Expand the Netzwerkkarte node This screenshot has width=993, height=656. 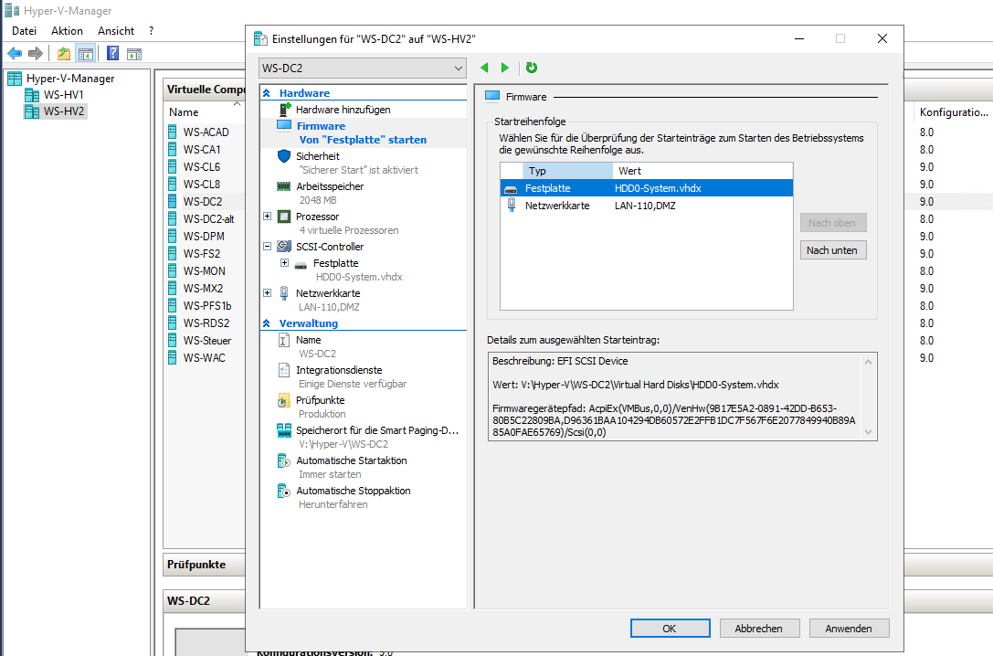tap(268, 293)
